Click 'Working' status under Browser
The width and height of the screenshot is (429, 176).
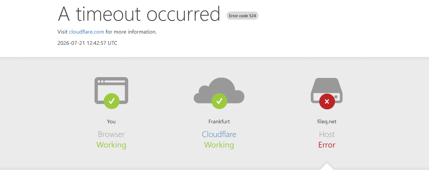(x=111, y=145)
